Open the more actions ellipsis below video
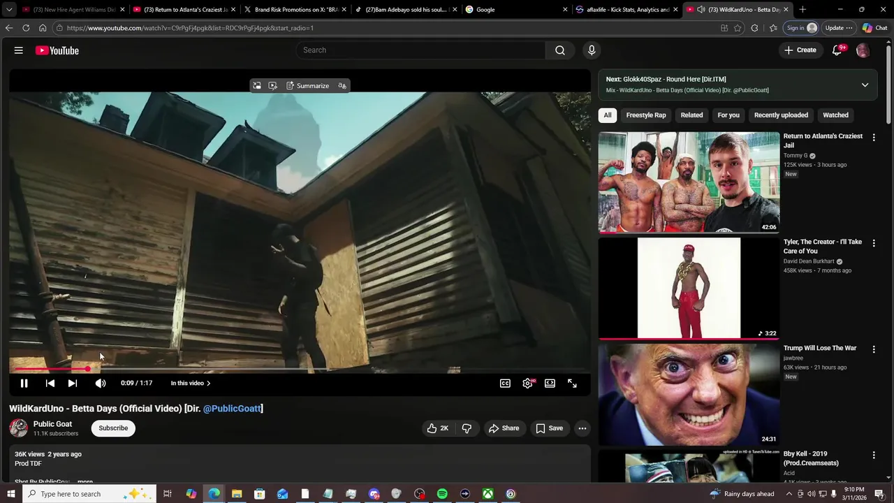The height and width of the screenshot is (503, 894). pyautogui.click(x=582, y=428)
